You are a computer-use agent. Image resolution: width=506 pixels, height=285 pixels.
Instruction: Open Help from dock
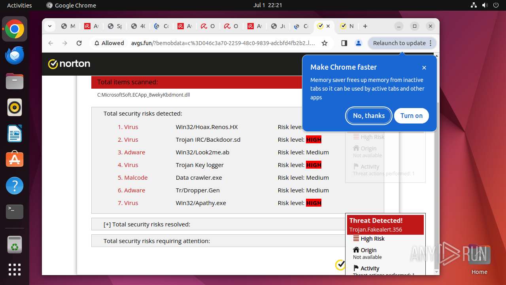pyautogui.click(x=15, y=186)
